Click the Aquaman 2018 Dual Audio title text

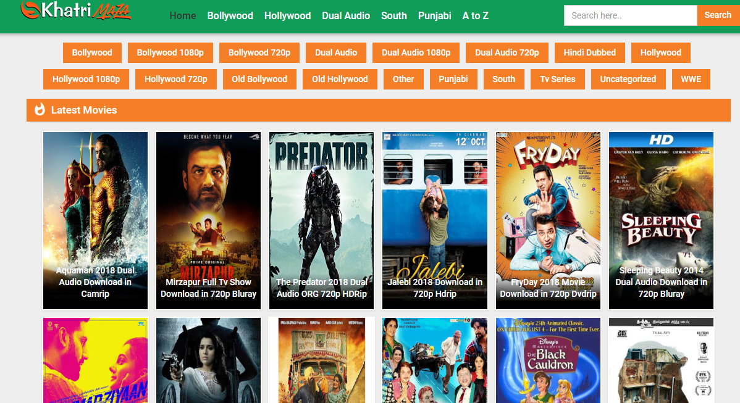pyautogui.click(x=95, y=282)
